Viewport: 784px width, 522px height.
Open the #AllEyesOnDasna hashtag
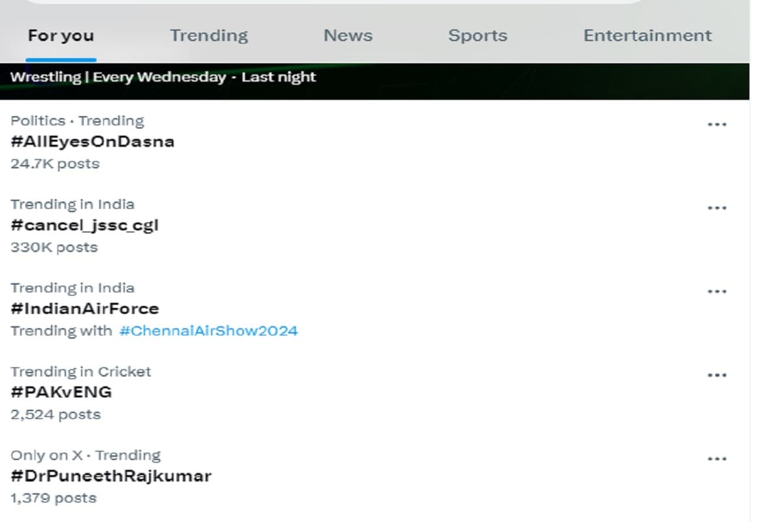tap(92, 142)
